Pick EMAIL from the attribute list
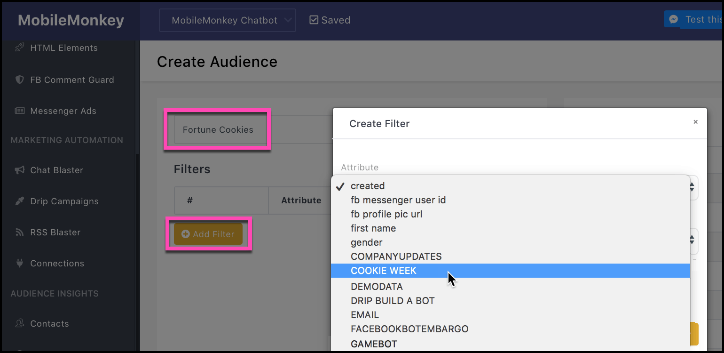The image size is (724, 353). click(511, 315)
